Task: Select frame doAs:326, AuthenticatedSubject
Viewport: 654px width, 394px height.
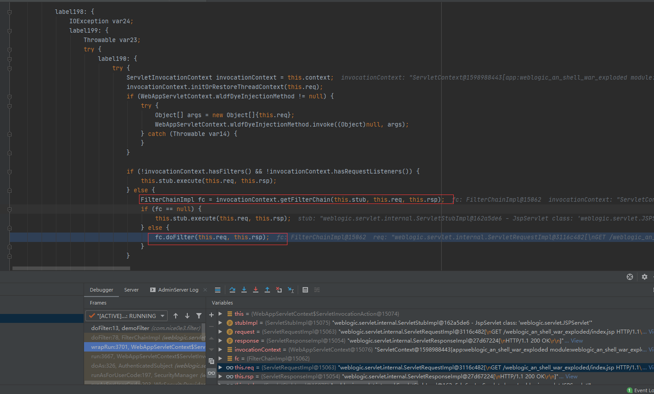Action: (145, 366)
